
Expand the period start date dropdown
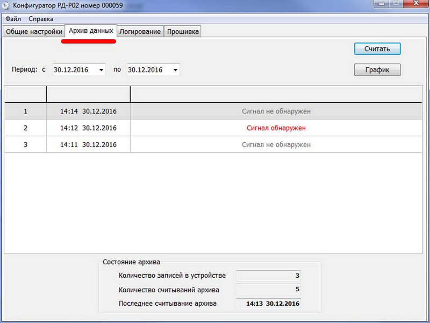pyautogui.click(x=101, y=70)
